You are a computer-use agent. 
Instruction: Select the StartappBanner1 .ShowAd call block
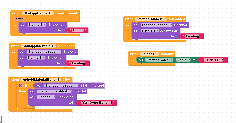pyautogui.click(x=160, y=25)
